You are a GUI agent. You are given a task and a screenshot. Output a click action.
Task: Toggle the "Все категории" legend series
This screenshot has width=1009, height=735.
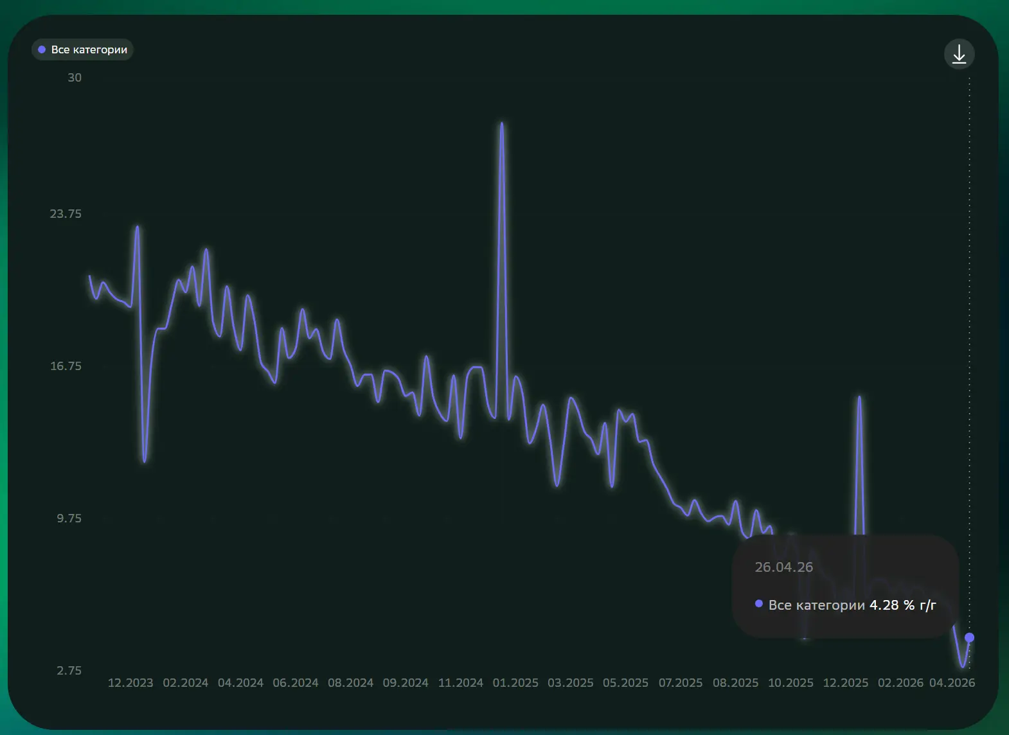82,49
